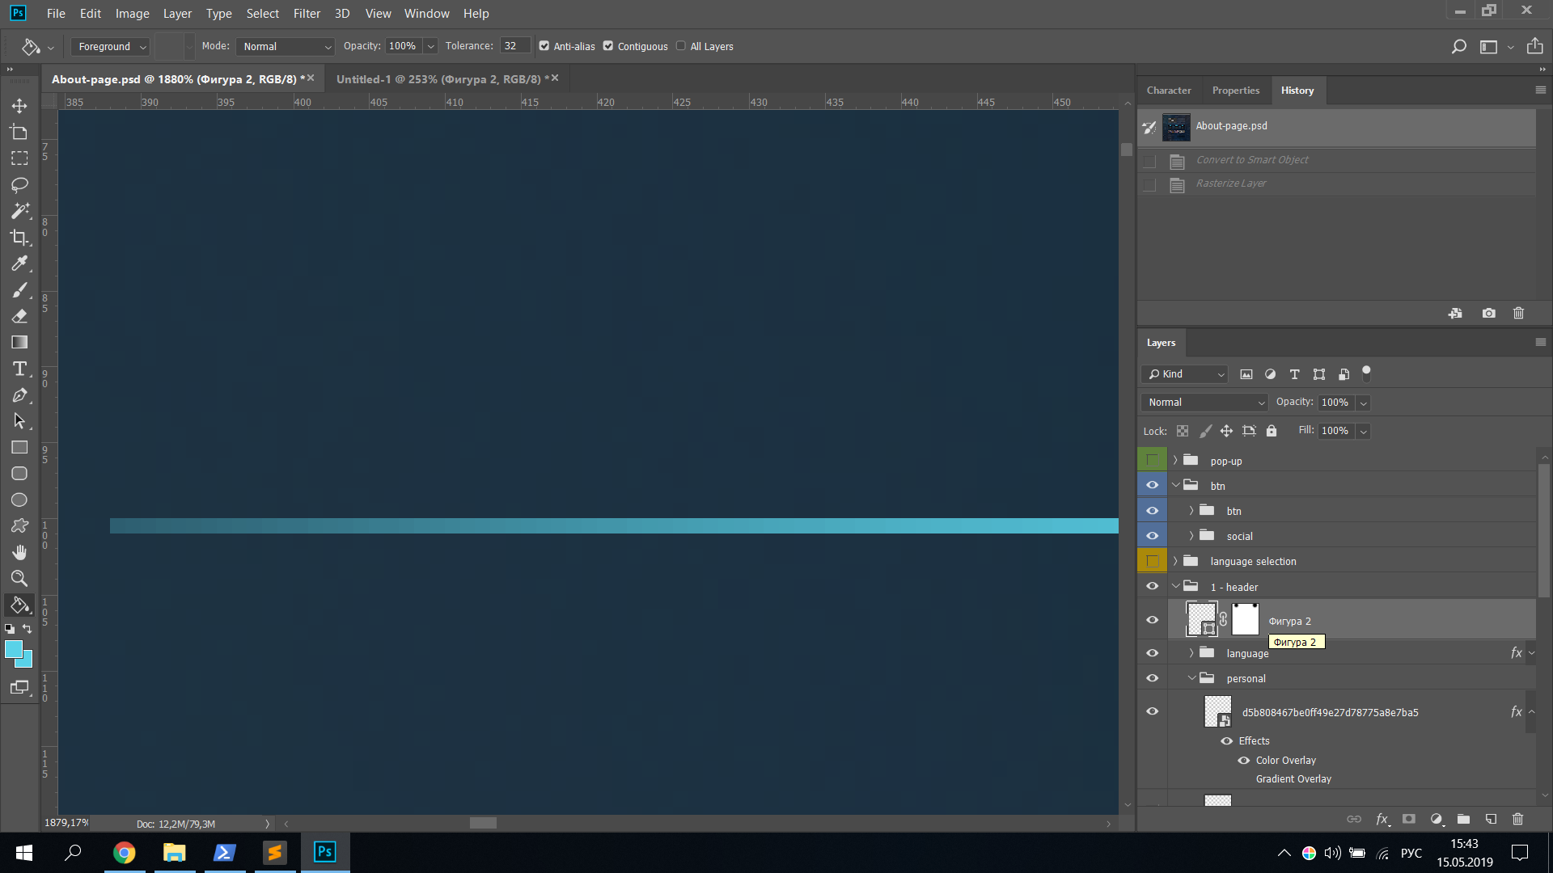Delete the selected layer

[1517, 819]
